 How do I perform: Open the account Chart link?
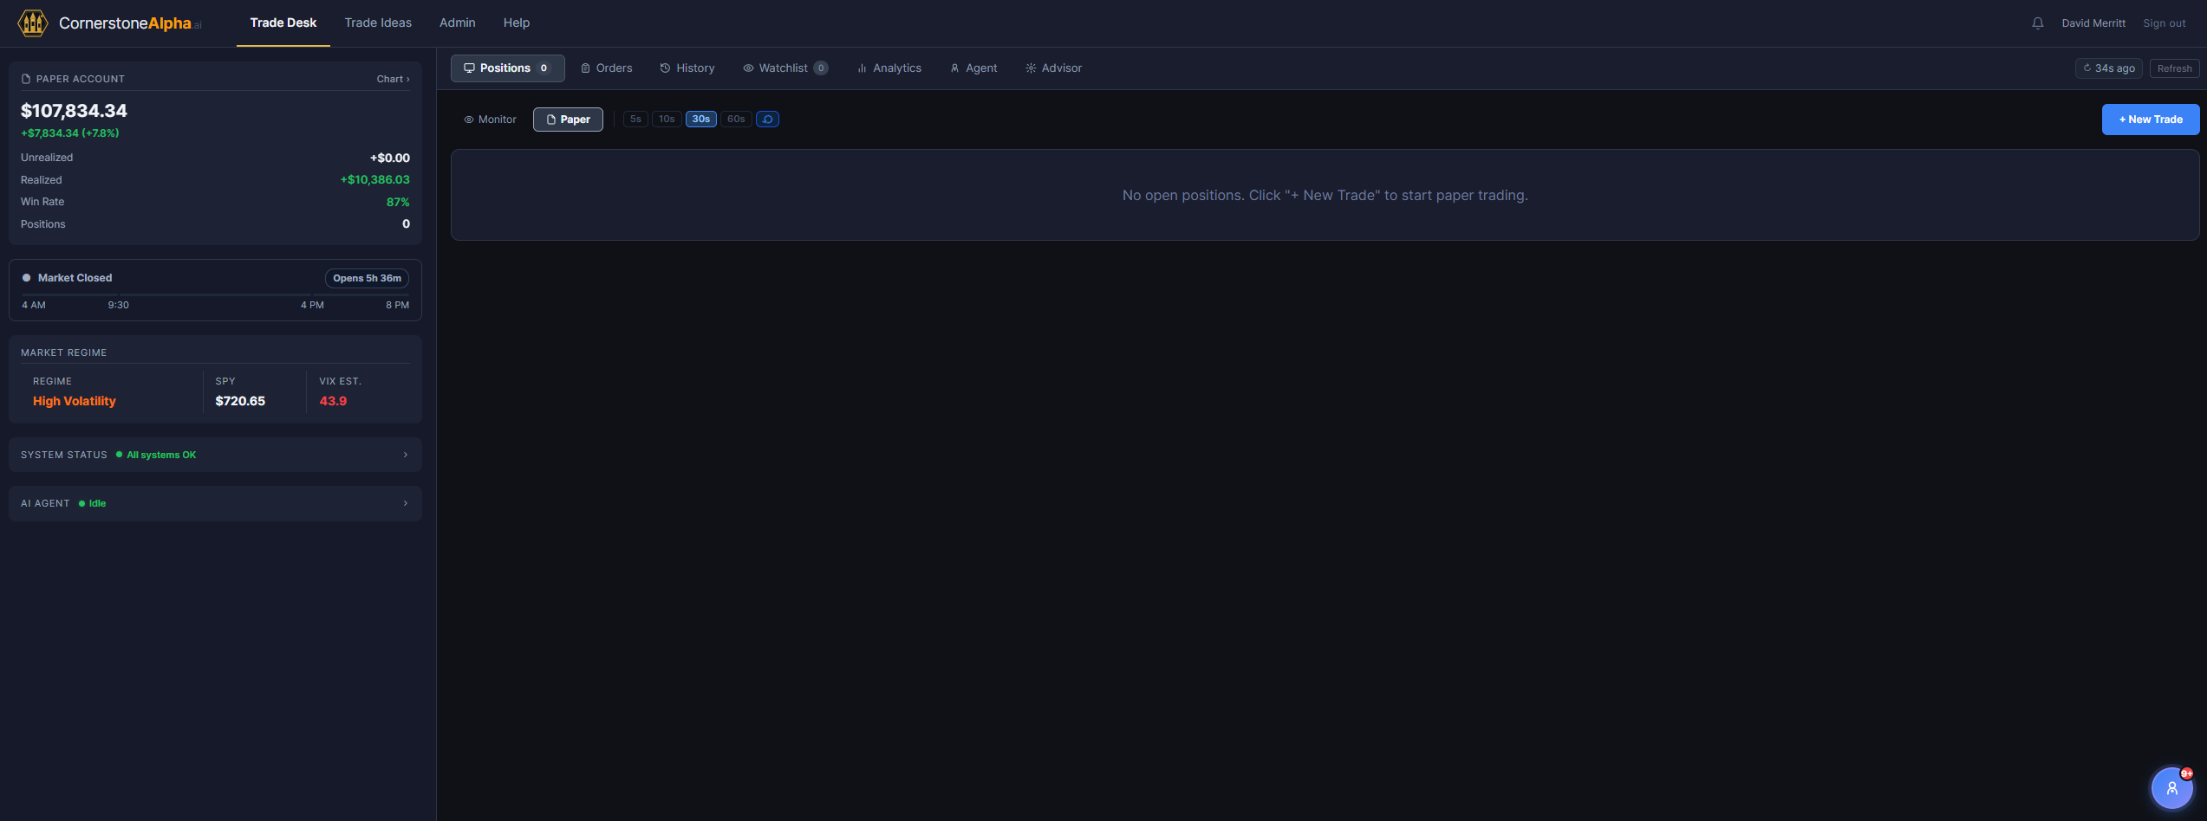393,79
